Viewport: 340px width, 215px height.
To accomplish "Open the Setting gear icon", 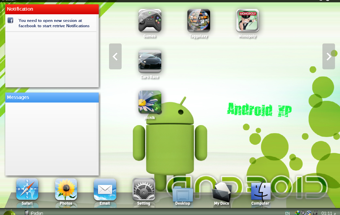I will click(144, 189).
